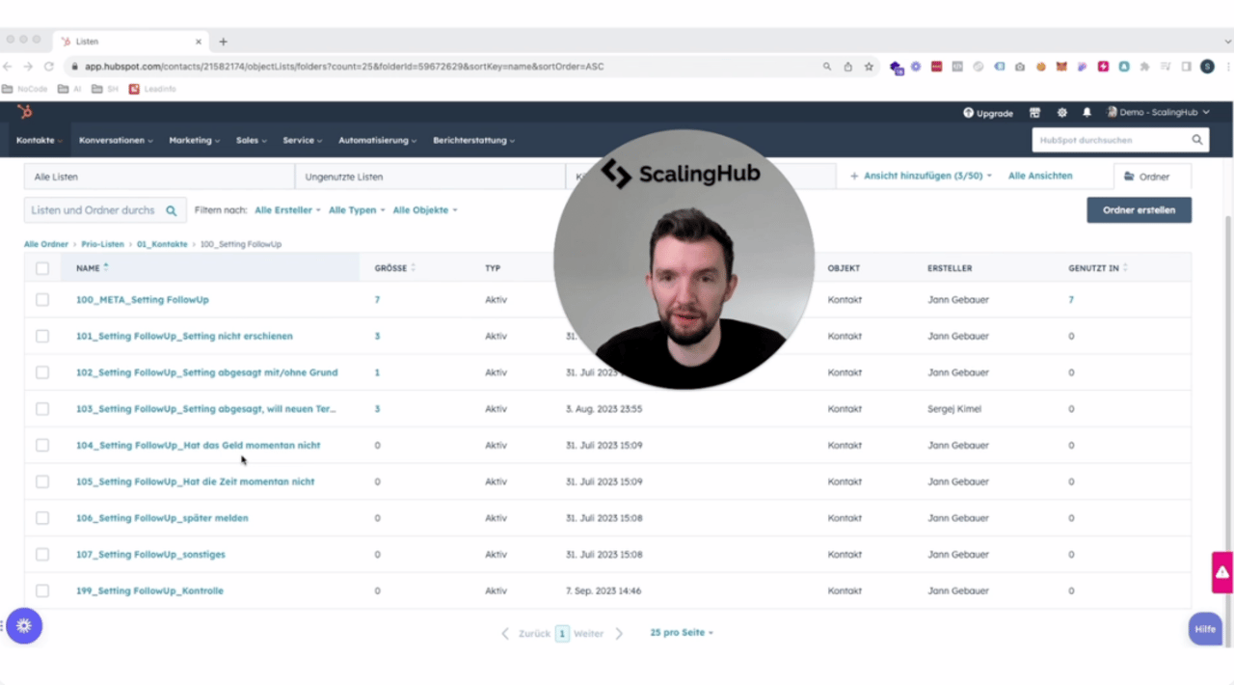Select checkbox for 103_Setting abgesagt, will neuen Ter…
The width and height of the screenshot is (1234, 685).
[x=42, y=409]
